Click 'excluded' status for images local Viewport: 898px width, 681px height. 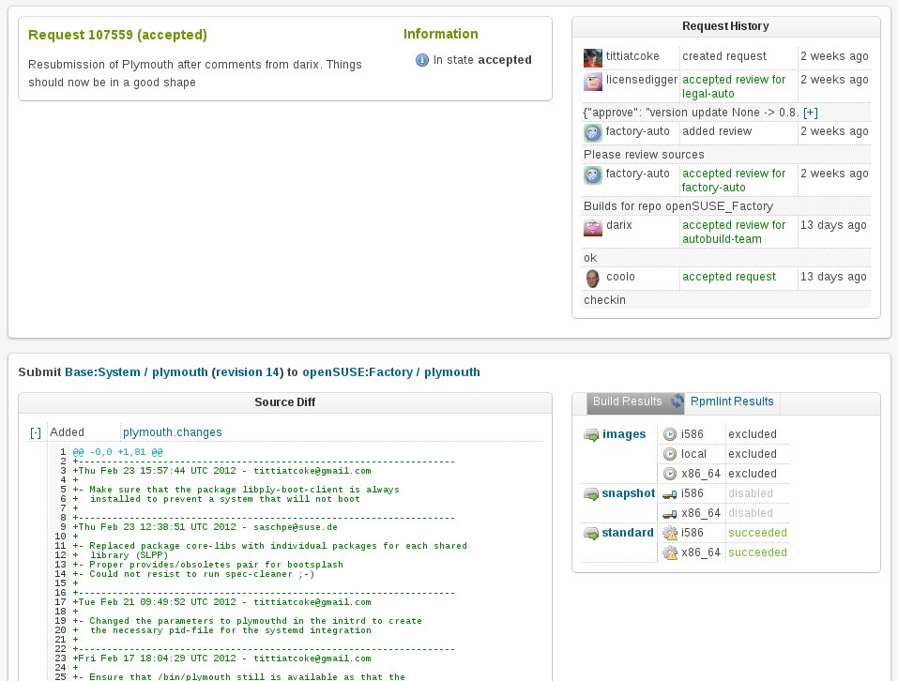[753, 454]
